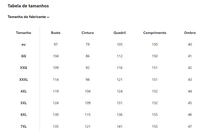Click the Quadril column header

[x=120, y=33]
